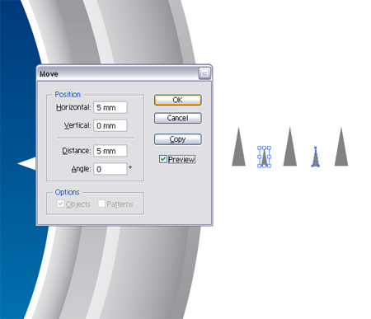The width and height of the screenshot is (371, 319).
Task: Click the Copy button
Action: click(x=178, y=139)
